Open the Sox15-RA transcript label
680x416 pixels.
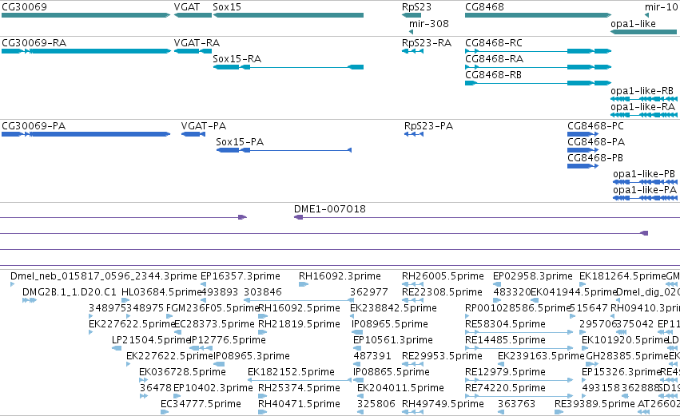(237, 59)
